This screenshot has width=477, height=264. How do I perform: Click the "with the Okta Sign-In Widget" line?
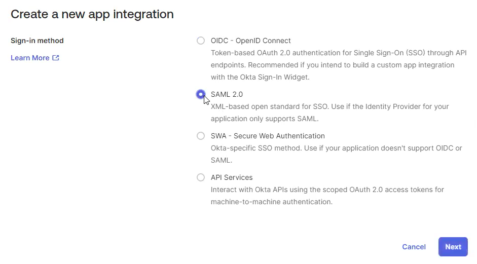coord(260,77)
